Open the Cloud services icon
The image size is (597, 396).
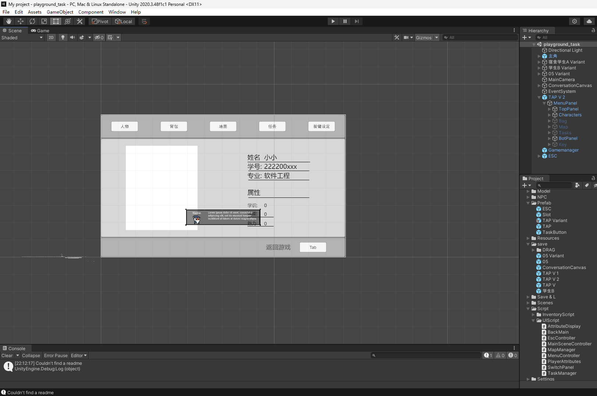pos(589,21)
